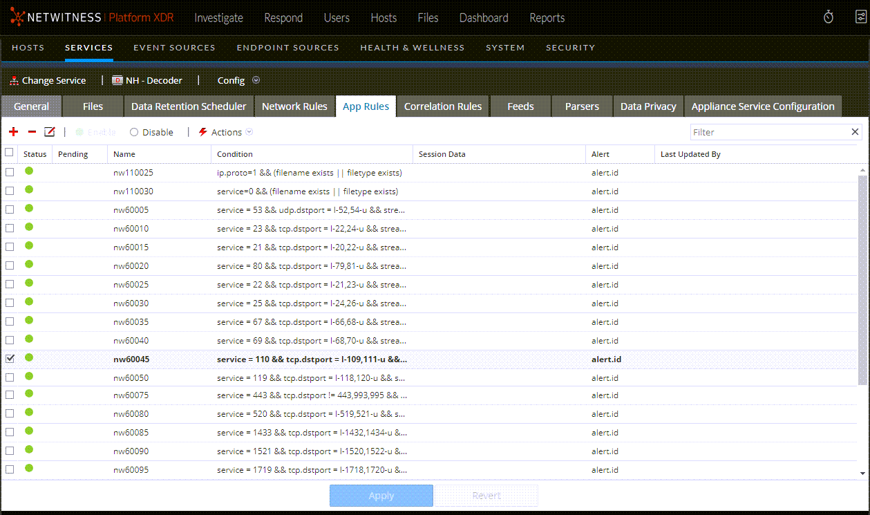Click the timer icon in the top bar

click(x=829, y=17)
